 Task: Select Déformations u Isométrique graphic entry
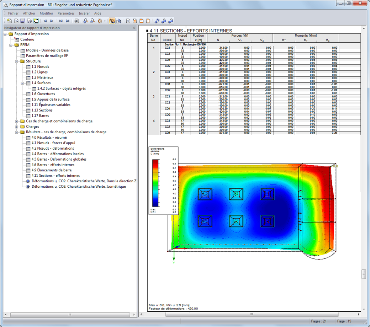tap(79, 187)
